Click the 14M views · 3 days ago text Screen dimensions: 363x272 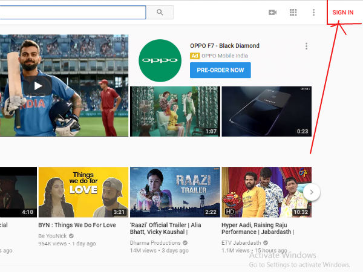click(159, 250)
